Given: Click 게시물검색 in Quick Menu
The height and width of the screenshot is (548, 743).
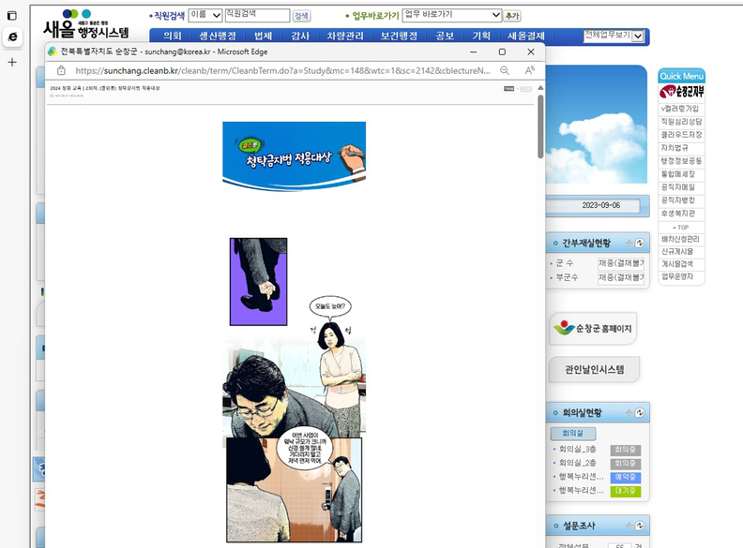Looking at the screenshot, I should tap(677, 264).
